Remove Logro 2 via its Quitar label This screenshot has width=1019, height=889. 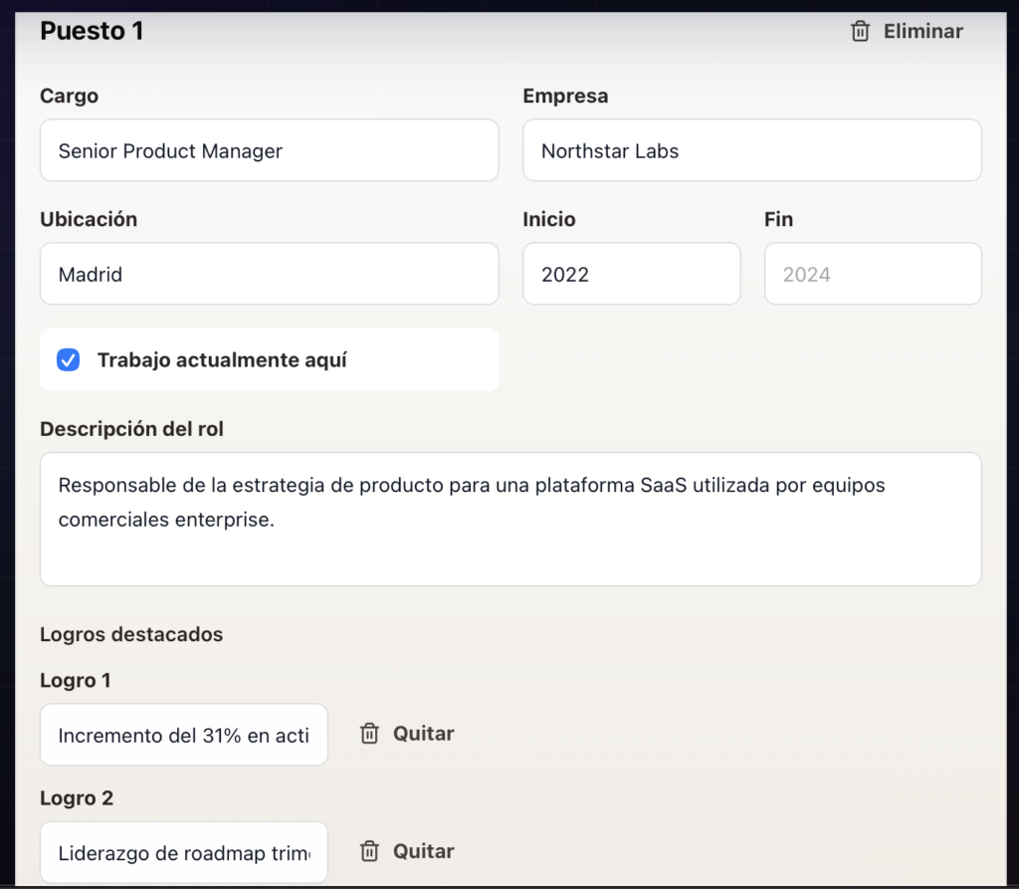tap(423, 851)
